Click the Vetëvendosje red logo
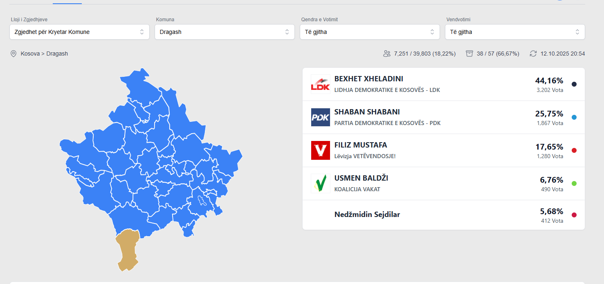 tap(320, 150)
